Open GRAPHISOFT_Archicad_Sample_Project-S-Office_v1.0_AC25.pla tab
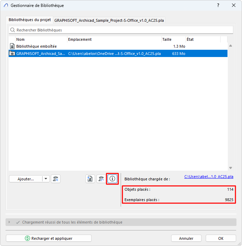The width and height of the screenshot is (242, 246). coord(109,20)
